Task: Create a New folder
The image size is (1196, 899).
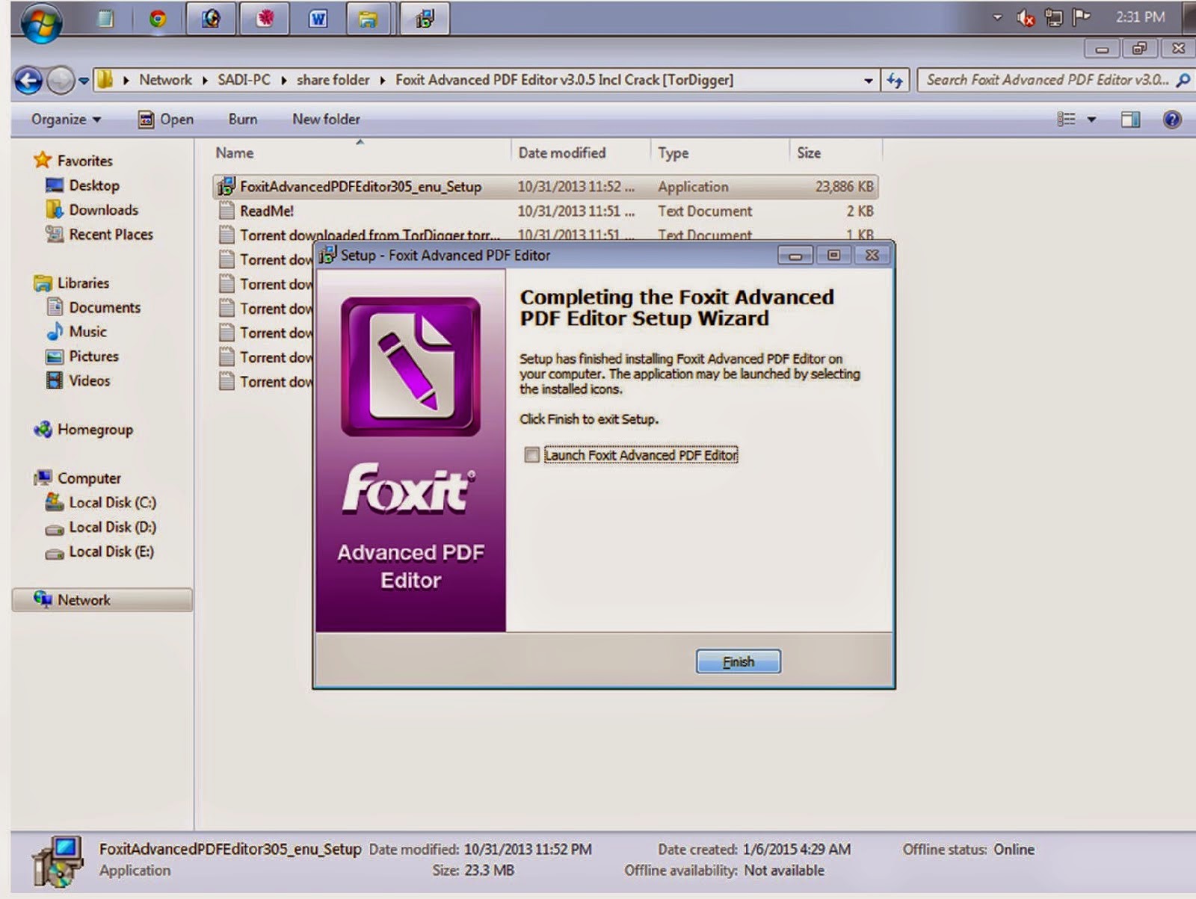Action: click(326, 120)
